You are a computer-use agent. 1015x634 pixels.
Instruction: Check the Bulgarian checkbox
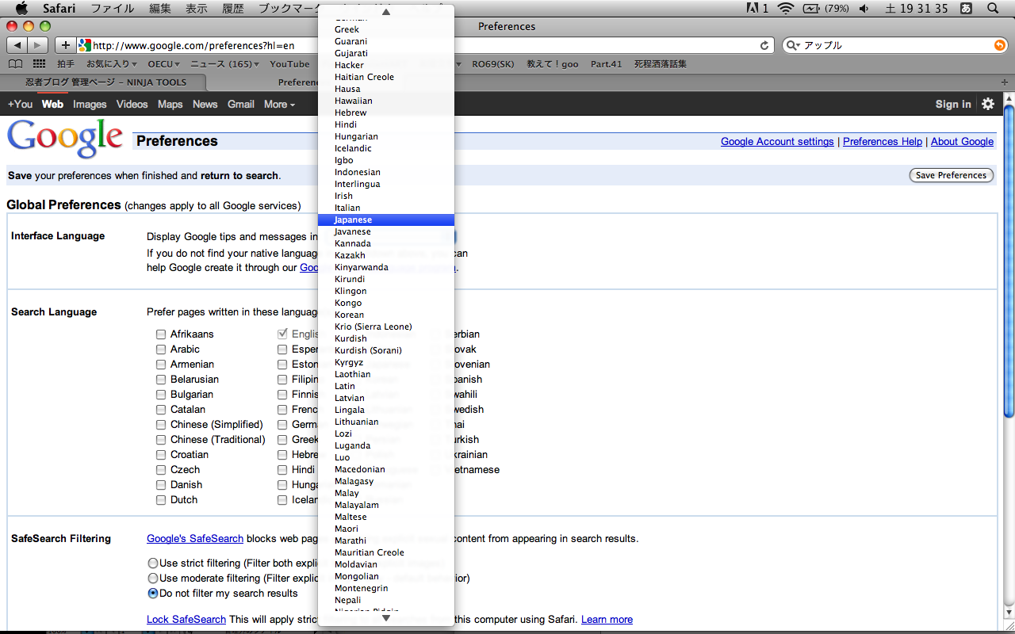click(161, 395)
